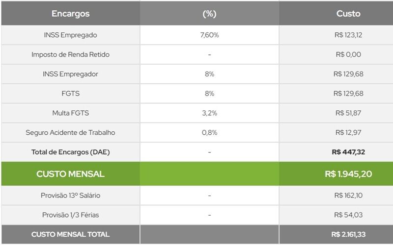Click the Imposto de Renda Retido label
Viewport: 393px width, 245px height.
tap(70, 54)
